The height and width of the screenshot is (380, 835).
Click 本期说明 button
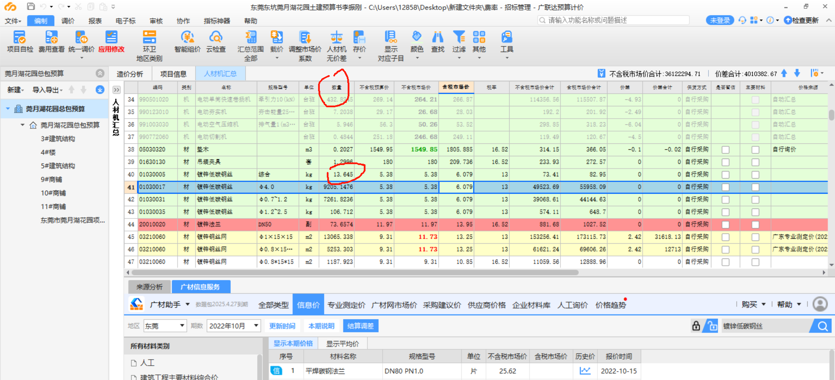tap(321, 326)
